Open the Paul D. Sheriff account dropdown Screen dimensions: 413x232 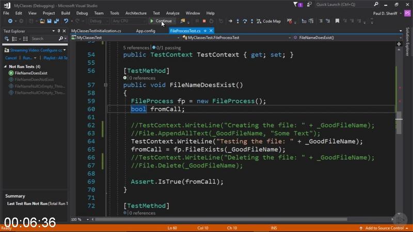tap(387, 13)
